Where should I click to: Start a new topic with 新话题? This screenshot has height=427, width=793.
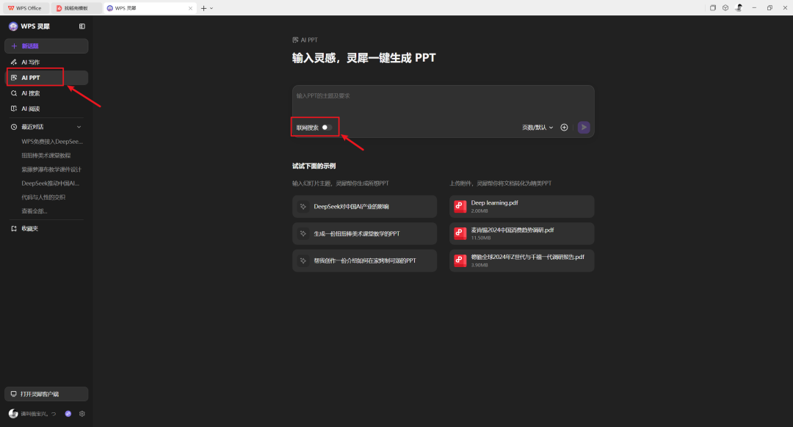pos(46,46)
